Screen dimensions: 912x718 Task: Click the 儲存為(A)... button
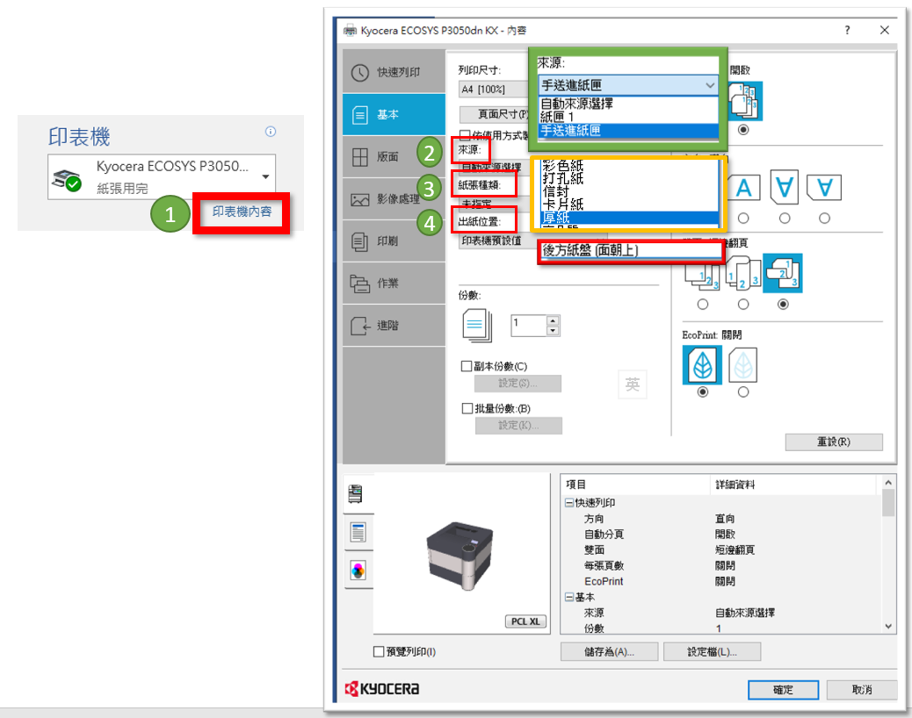[609, 652]
